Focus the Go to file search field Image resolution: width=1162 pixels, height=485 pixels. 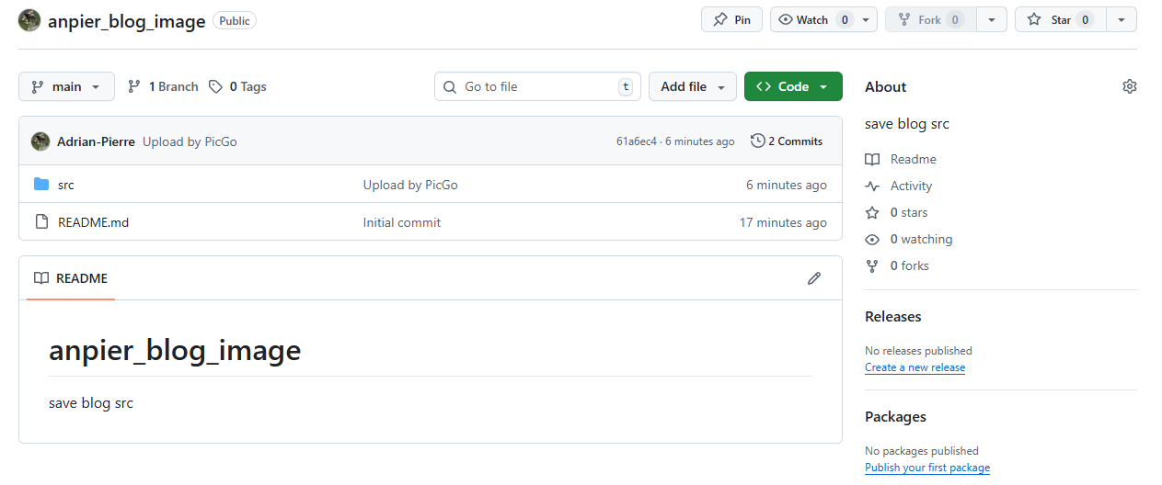[x=537, y=86]
